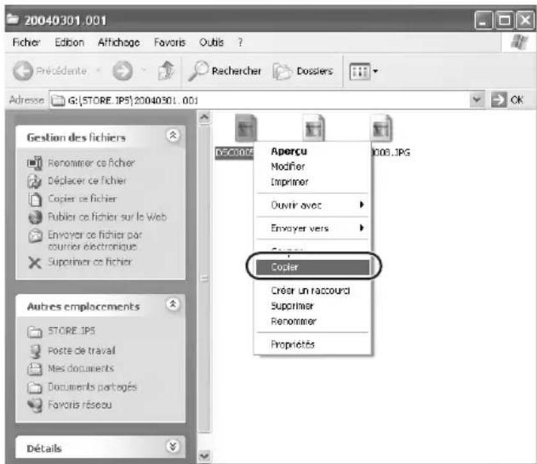Click the Déplacer ce fichier link
Screen dimensions: 537x464
(87, 180)
